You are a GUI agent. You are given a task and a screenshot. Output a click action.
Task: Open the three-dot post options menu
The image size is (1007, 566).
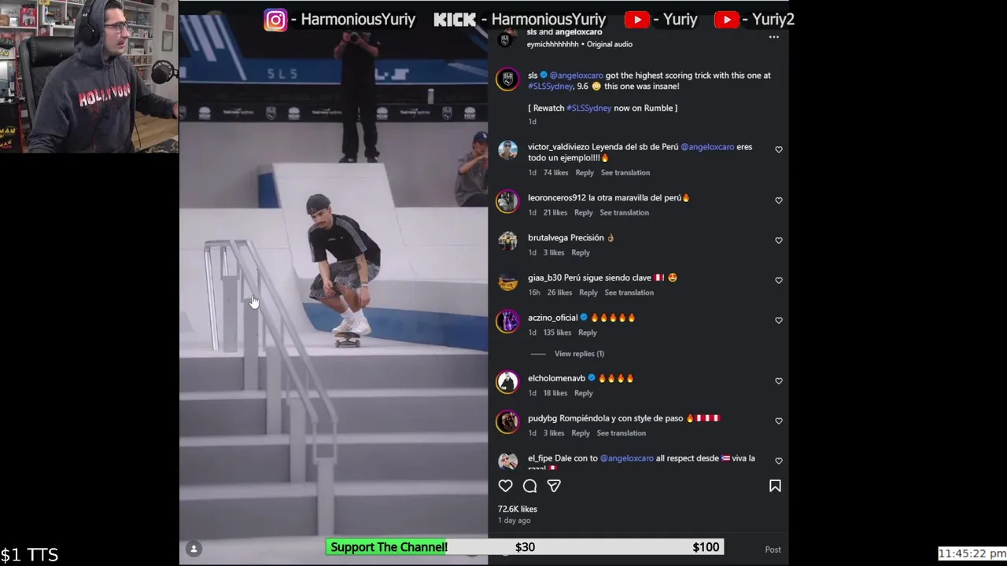774,37
